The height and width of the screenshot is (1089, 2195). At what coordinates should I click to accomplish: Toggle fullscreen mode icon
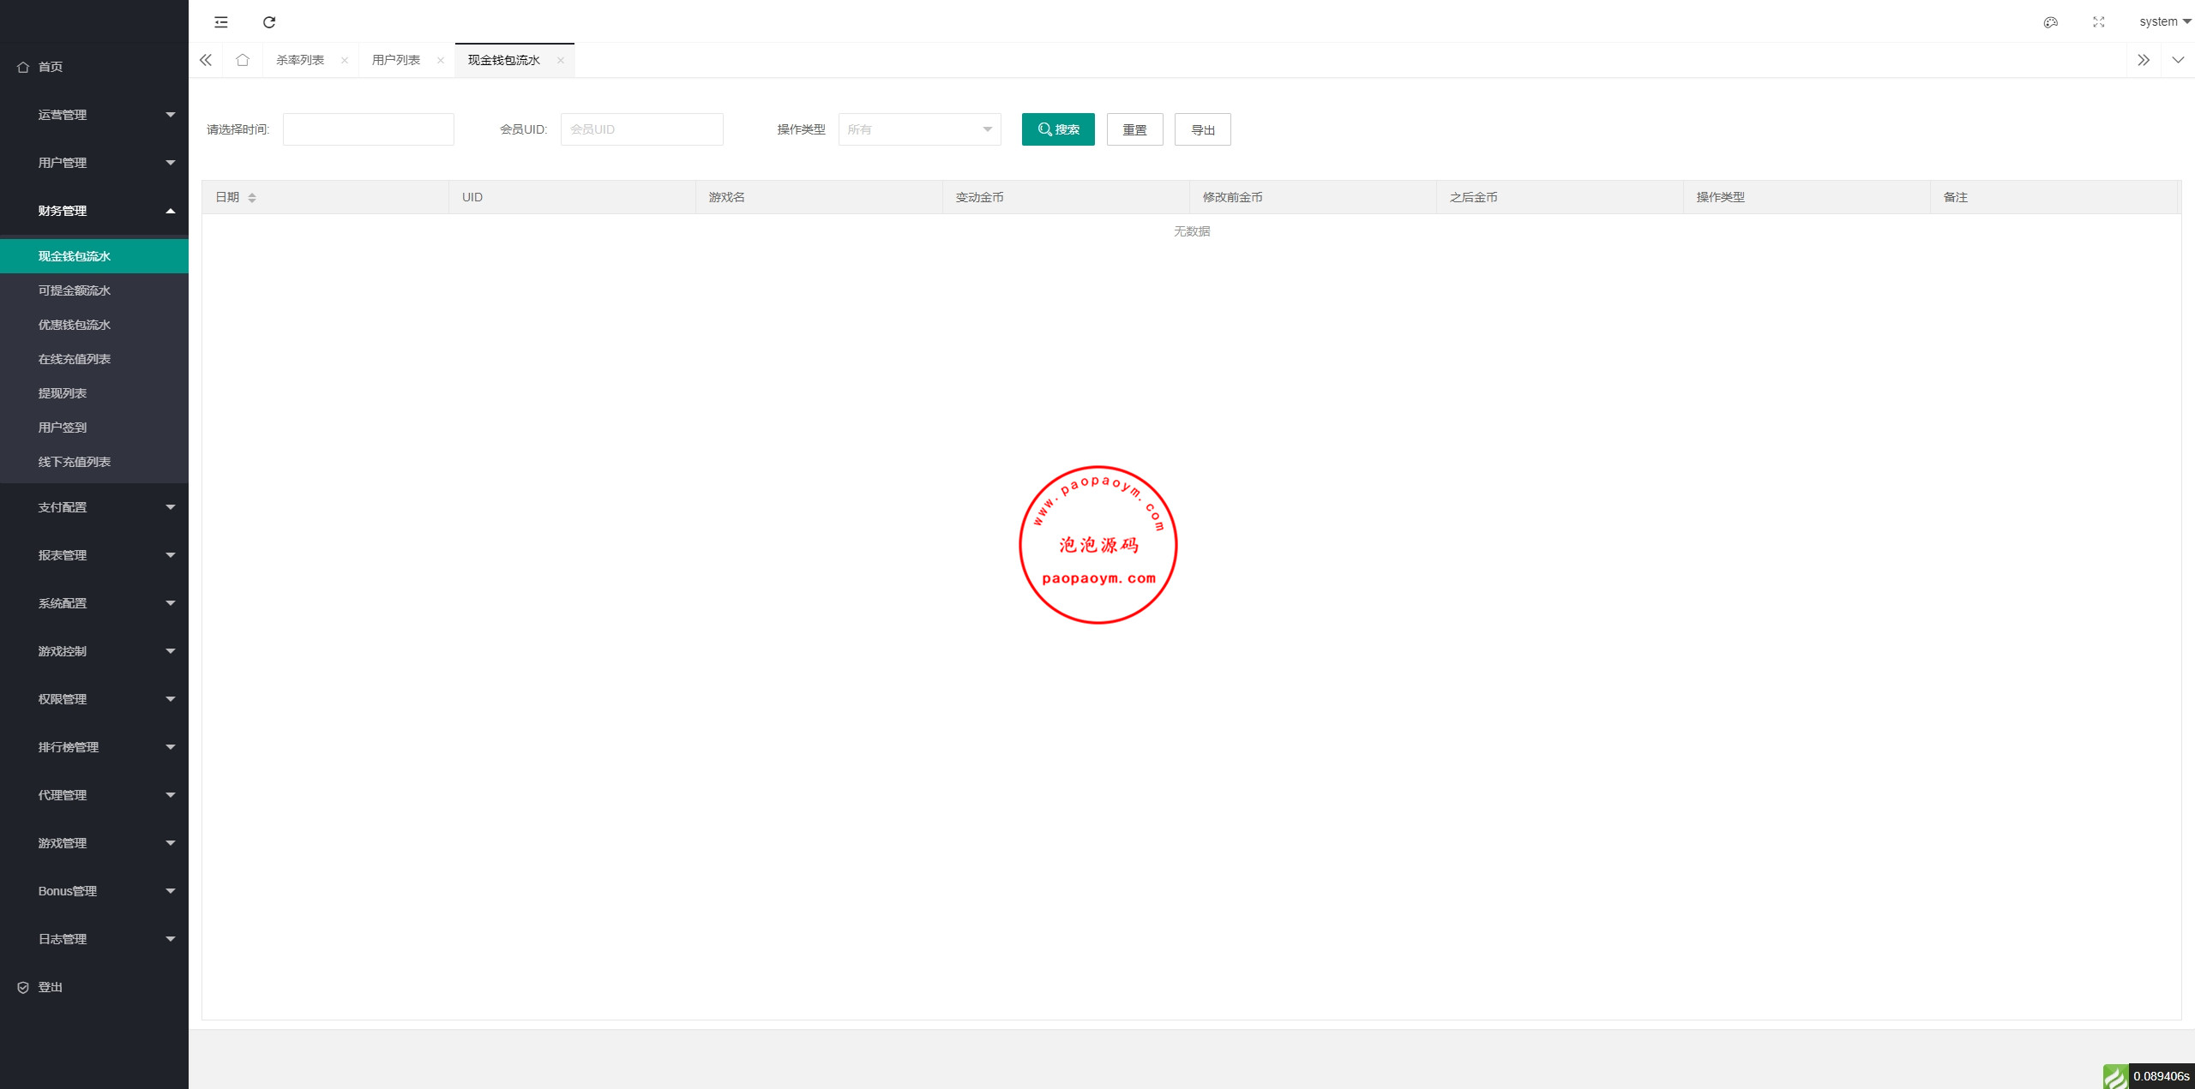pos(2098,22)
